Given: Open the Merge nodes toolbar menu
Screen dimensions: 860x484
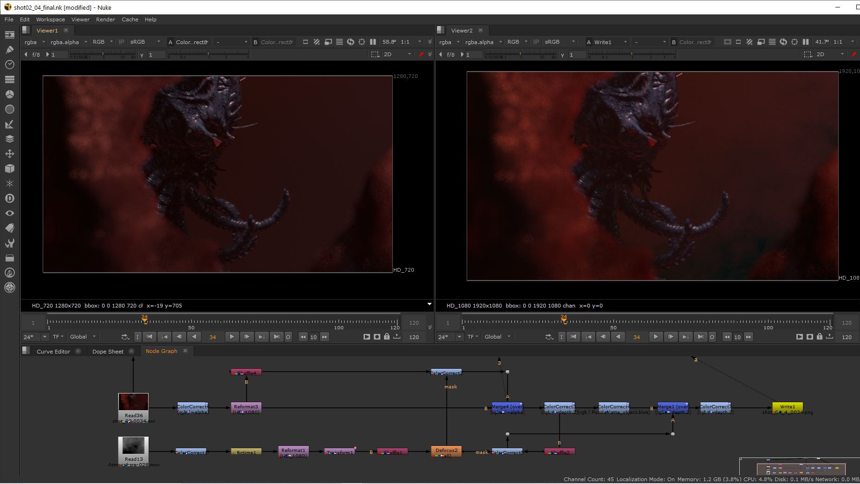Looking at the screenshot, I should pyautogui.click(x=9, y=139).
